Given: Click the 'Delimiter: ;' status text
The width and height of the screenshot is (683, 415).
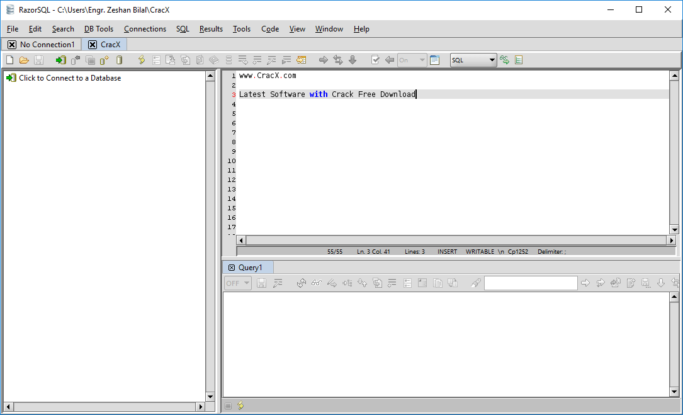Looking at the screenshot, I should pos(552,251).
